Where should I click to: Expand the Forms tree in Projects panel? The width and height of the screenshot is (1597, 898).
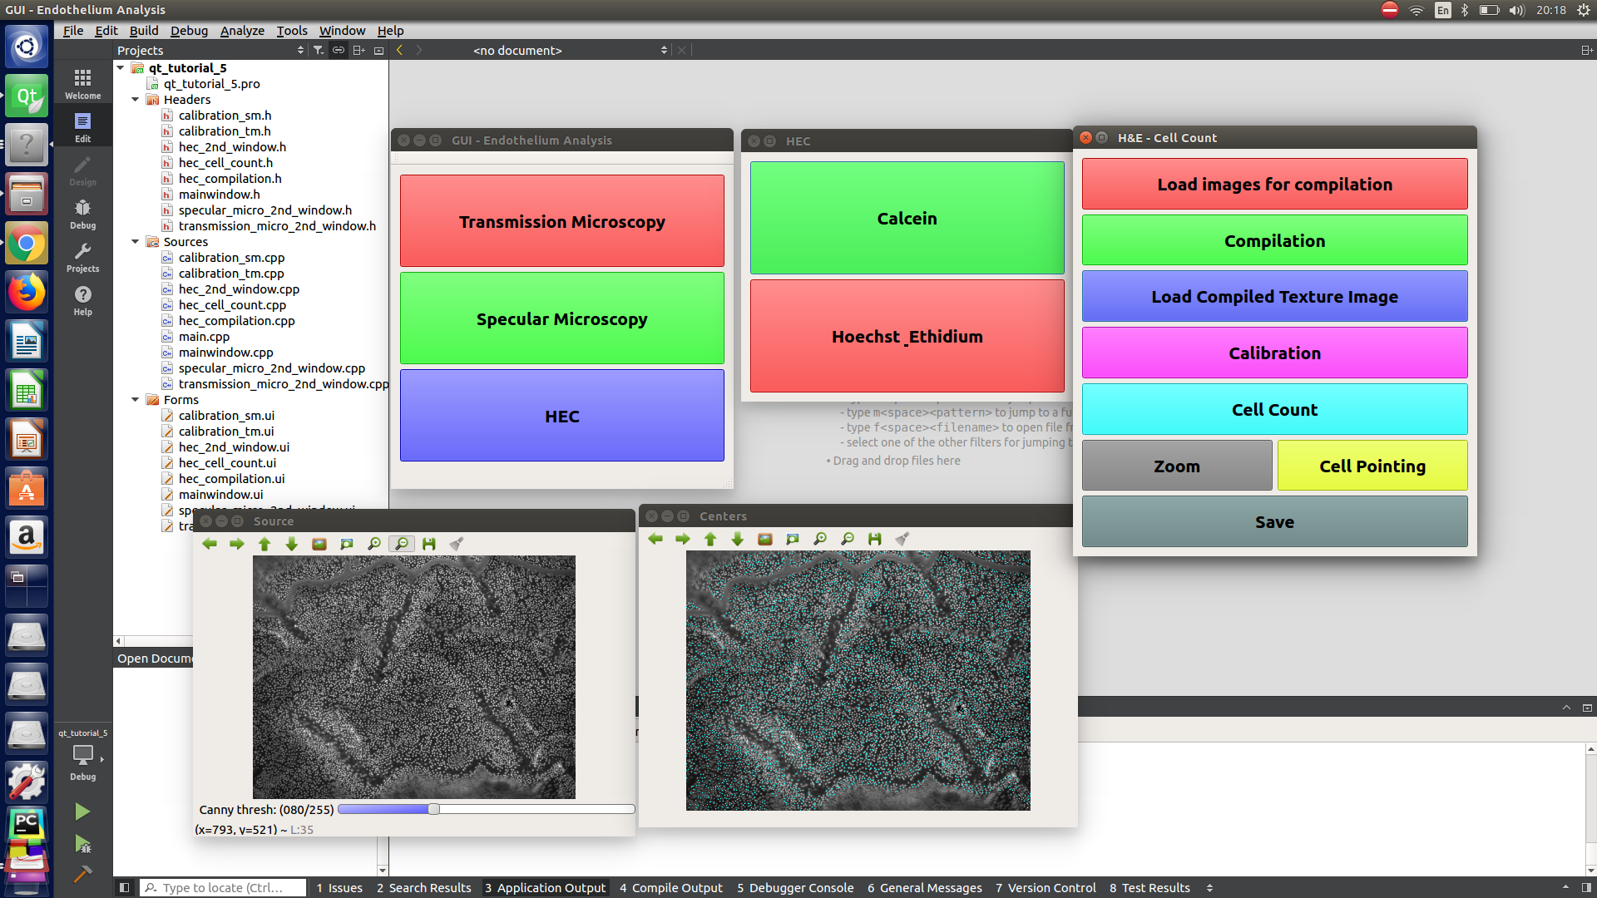pos(135,399)
